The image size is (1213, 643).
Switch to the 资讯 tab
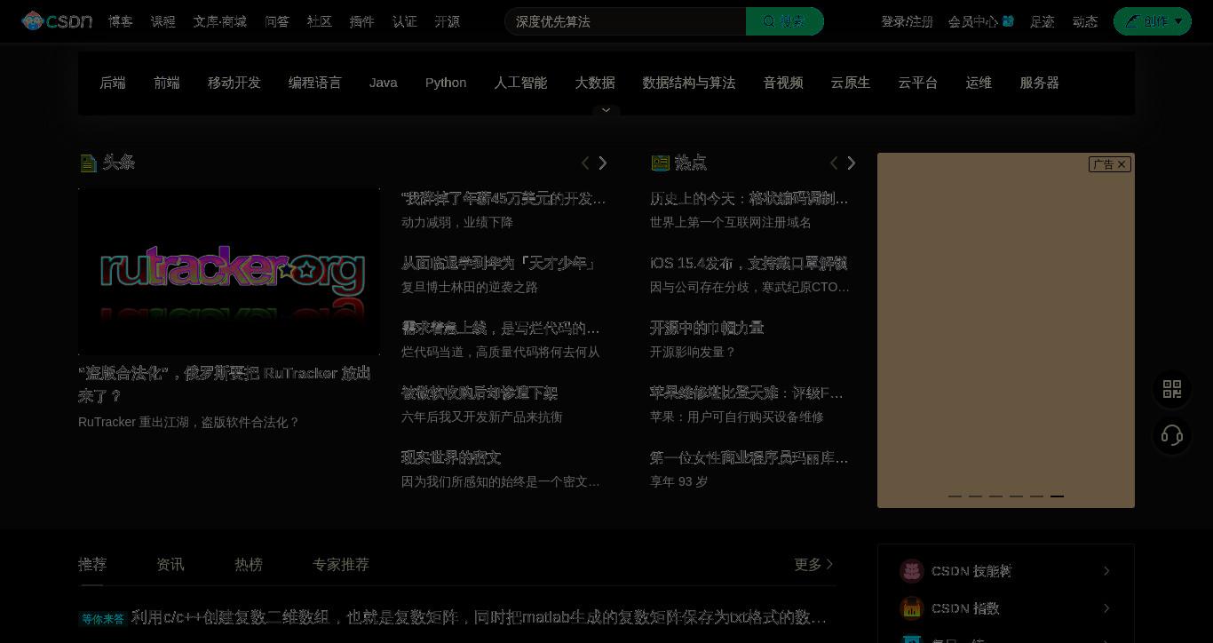click(x=170, y=564)
